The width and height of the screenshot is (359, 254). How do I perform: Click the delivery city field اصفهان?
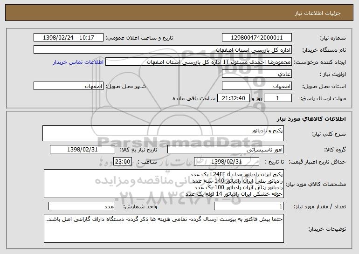(69, 86)
